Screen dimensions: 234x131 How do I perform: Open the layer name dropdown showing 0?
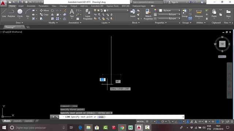[111, 11]
